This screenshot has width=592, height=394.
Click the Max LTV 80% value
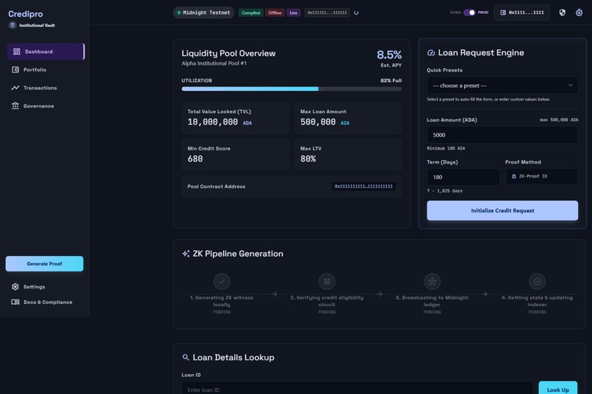click(308, 159)
